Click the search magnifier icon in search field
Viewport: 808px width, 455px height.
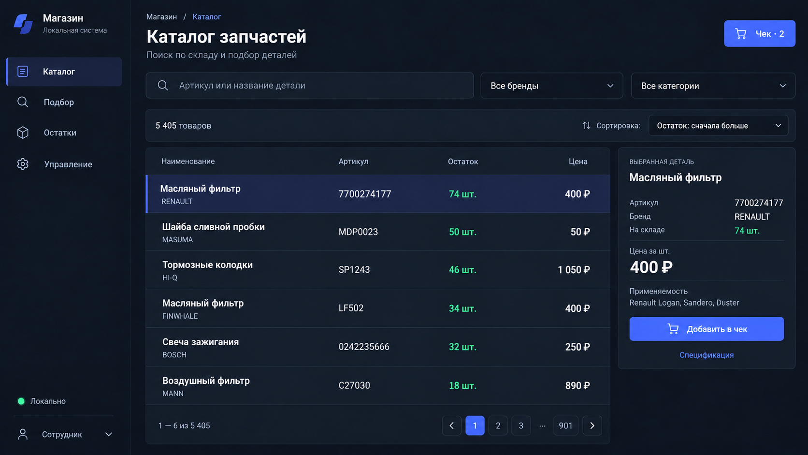(163, 86)
